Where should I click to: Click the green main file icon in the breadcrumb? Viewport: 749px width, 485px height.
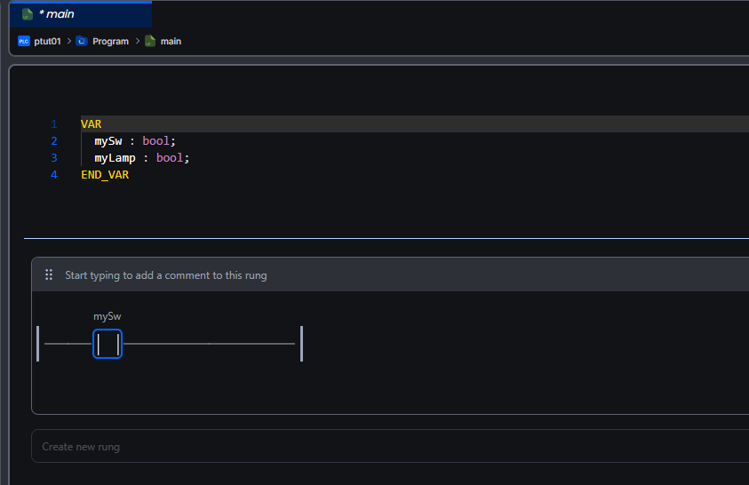coord(150,41)
